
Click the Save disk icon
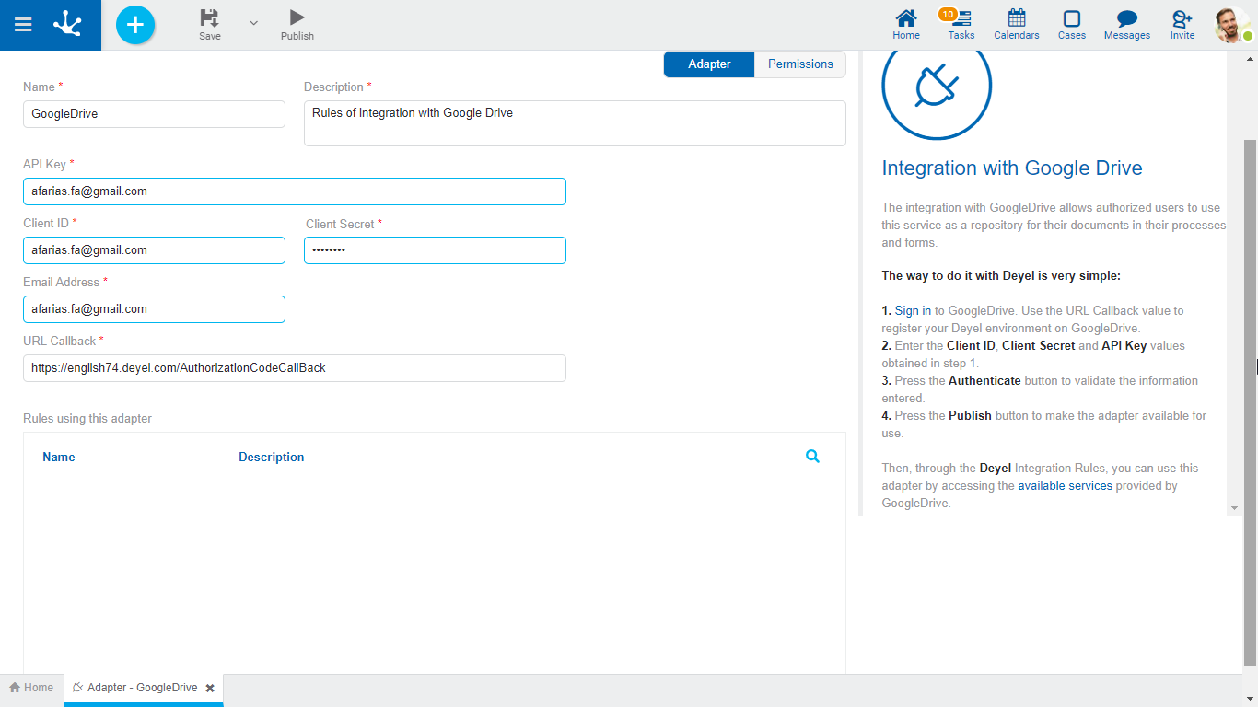tap(210, 18)
